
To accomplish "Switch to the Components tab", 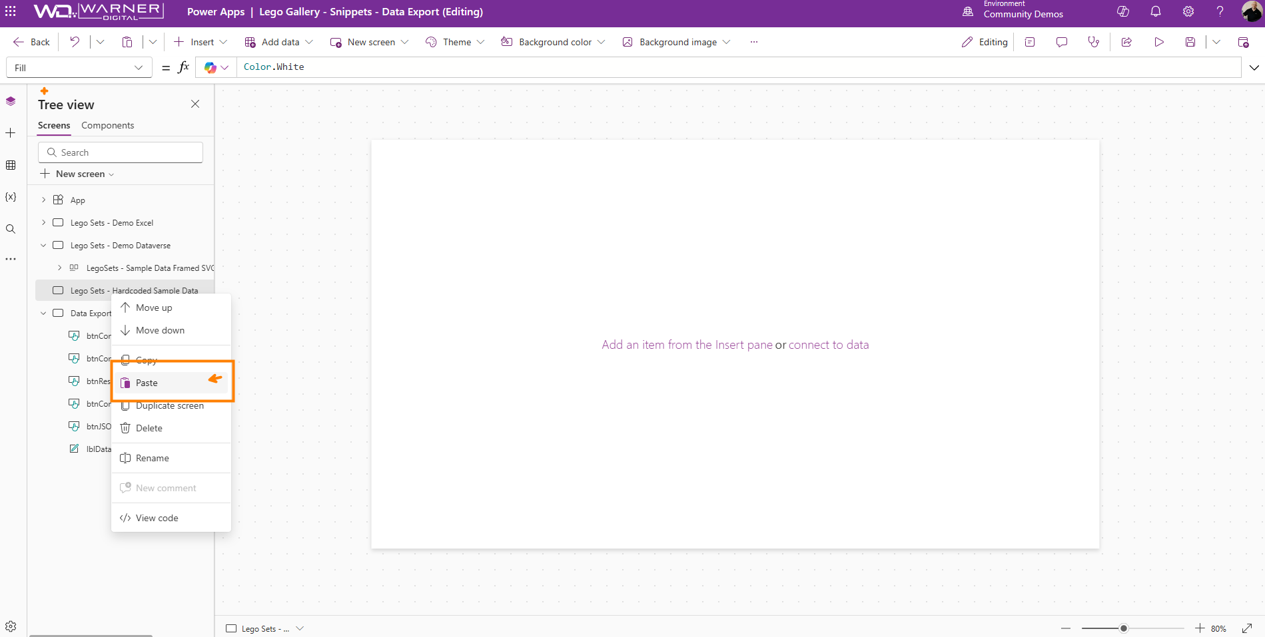I will click(x=107, y=125).
